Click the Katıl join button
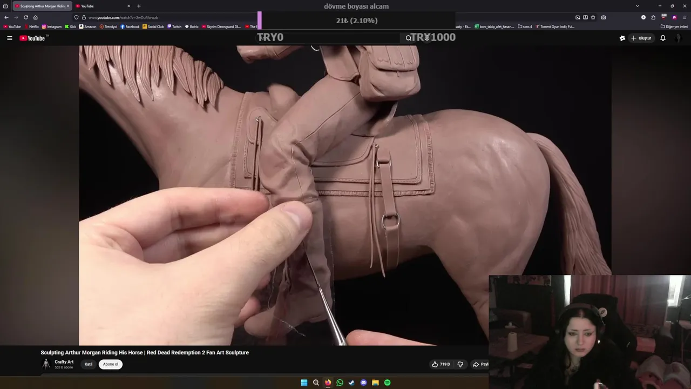Screen dimensions: 691x389 point(89,364)
